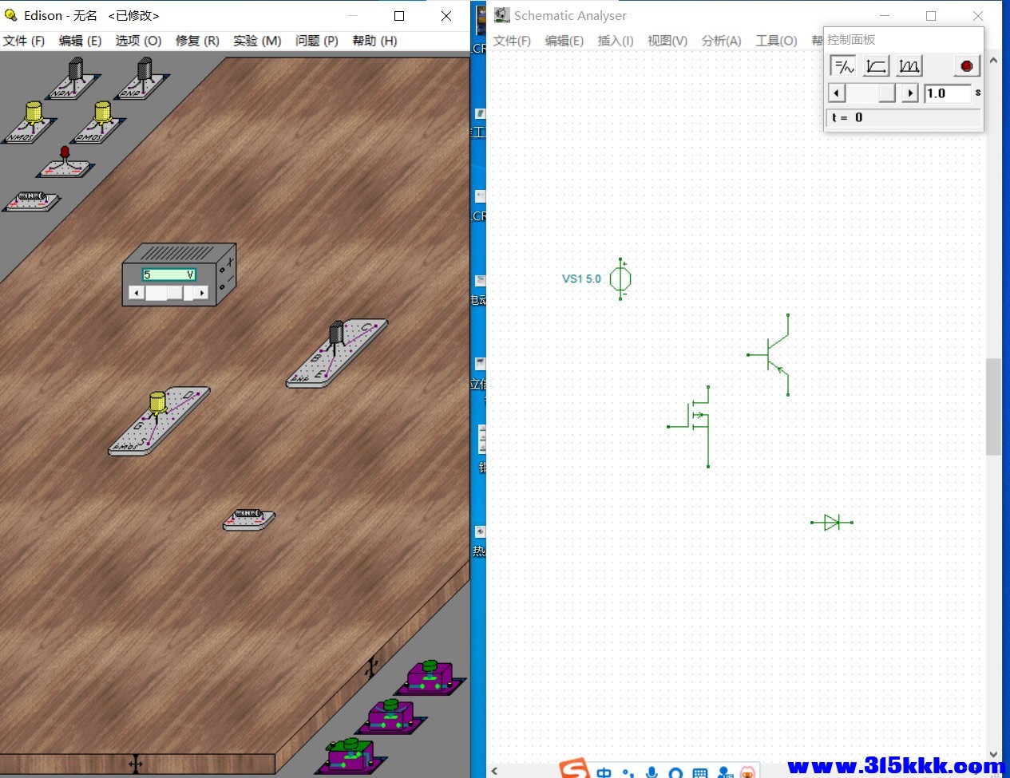Screen dimensions: 1010x778
Task: Click right arrow on control panel time scrollbar
Action: point(910,93)
